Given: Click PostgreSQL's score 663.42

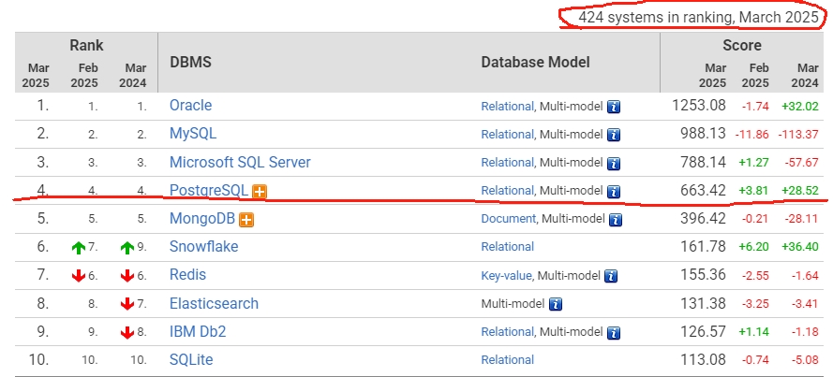Looking at the screenshot, I should (703, 190).
